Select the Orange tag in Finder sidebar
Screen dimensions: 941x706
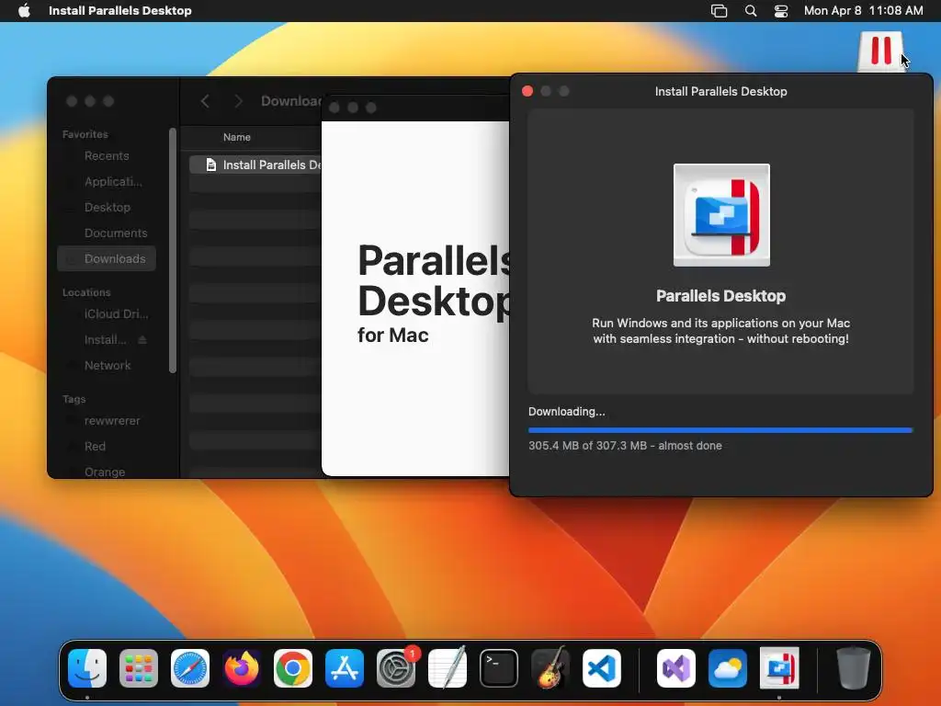click(x=107, y=472)
